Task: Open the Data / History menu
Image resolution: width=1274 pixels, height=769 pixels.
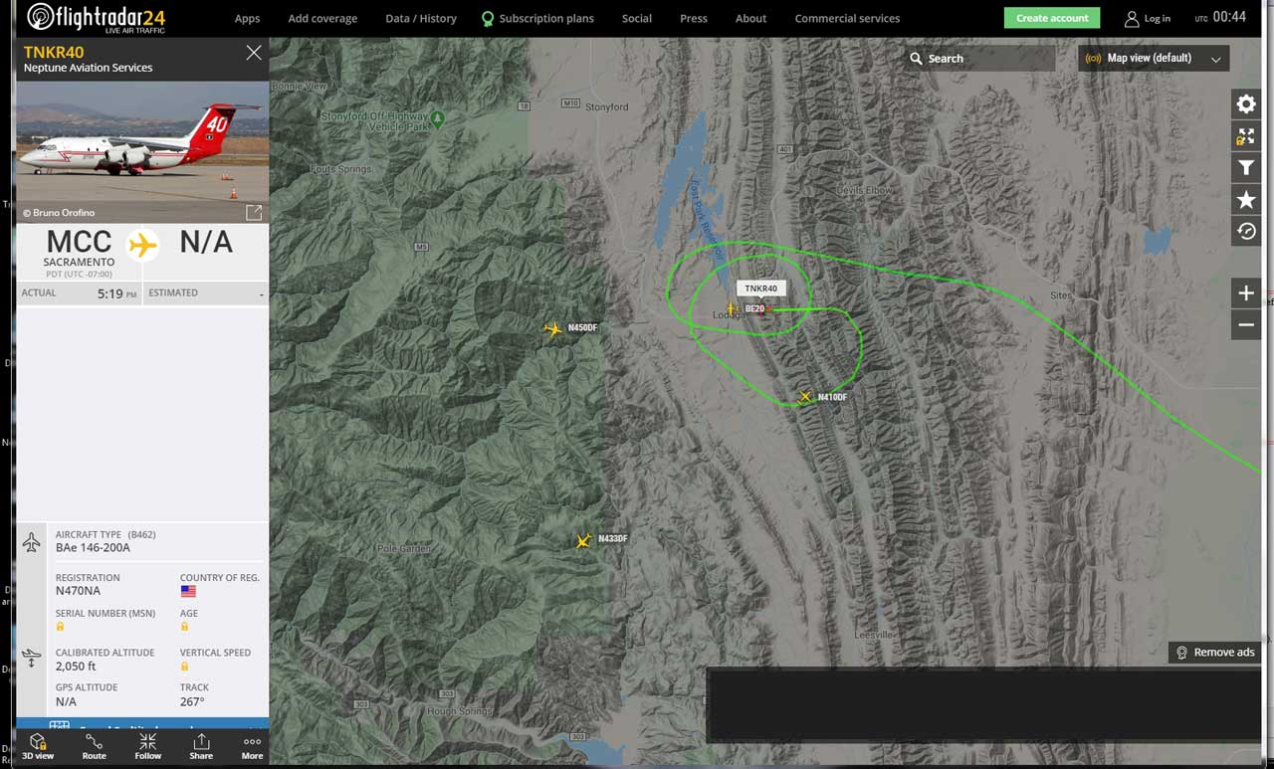Action: click(421, 18)
